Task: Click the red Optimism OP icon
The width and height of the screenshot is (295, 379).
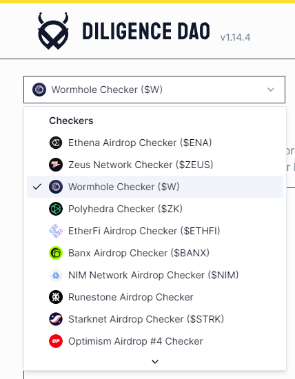Action: 56,341
